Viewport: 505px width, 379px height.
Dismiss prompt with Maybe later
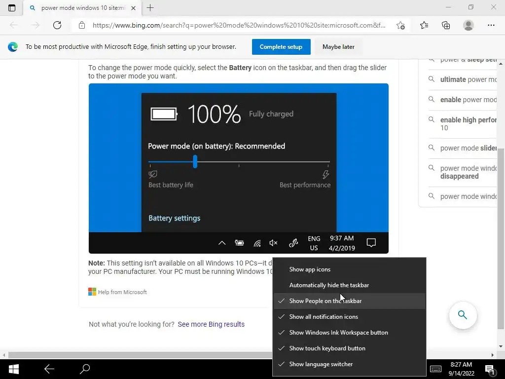pos(338,47)
